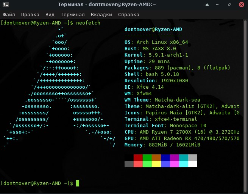
Task: Minimize the terminal window
Action: pyautogui.click(x=217, y=5)
